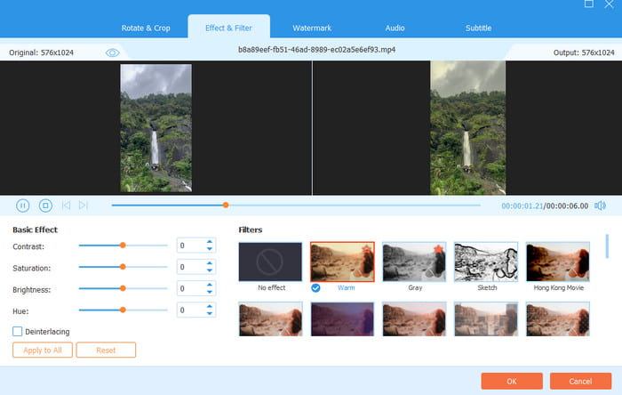Screen dimensions: 622x395
Task: Reset the basic effect values
Action: pos(106,351)
